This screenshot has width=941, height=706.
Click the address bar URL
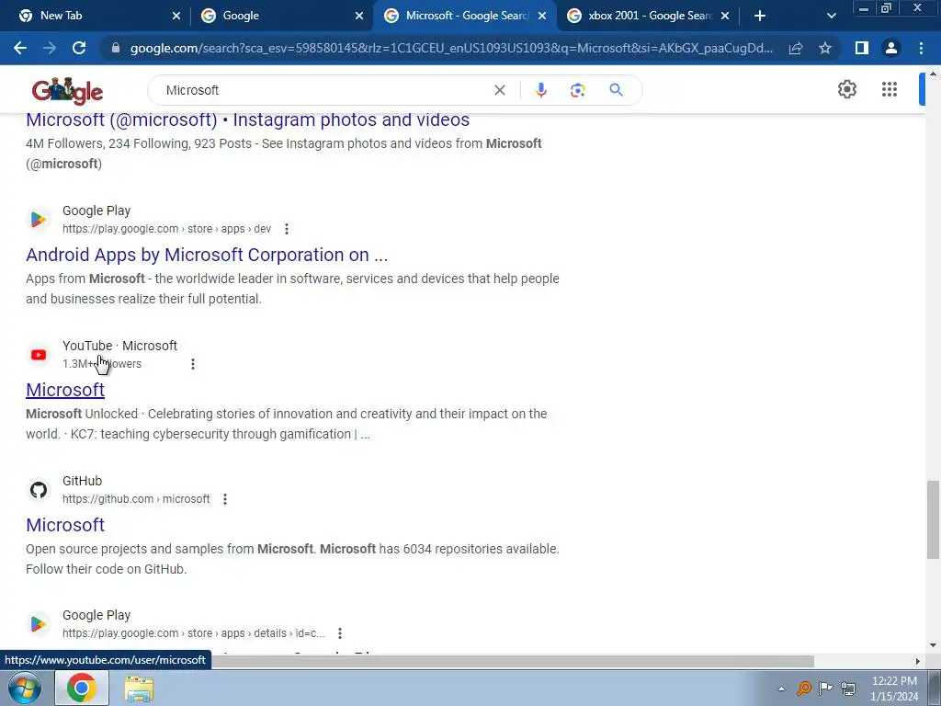click(451, 48)
